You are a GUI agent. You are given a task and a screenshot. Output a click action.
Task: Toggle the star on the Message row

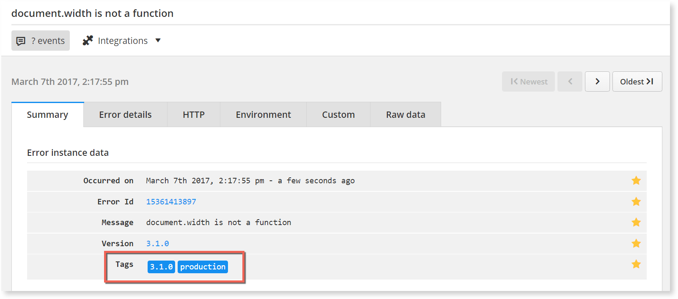(x=636, y=222)
